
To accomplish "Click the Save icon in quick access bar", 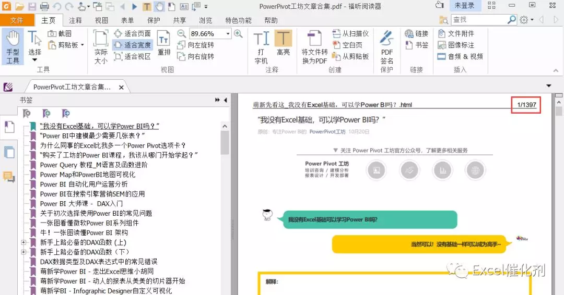I will [32, 6].
